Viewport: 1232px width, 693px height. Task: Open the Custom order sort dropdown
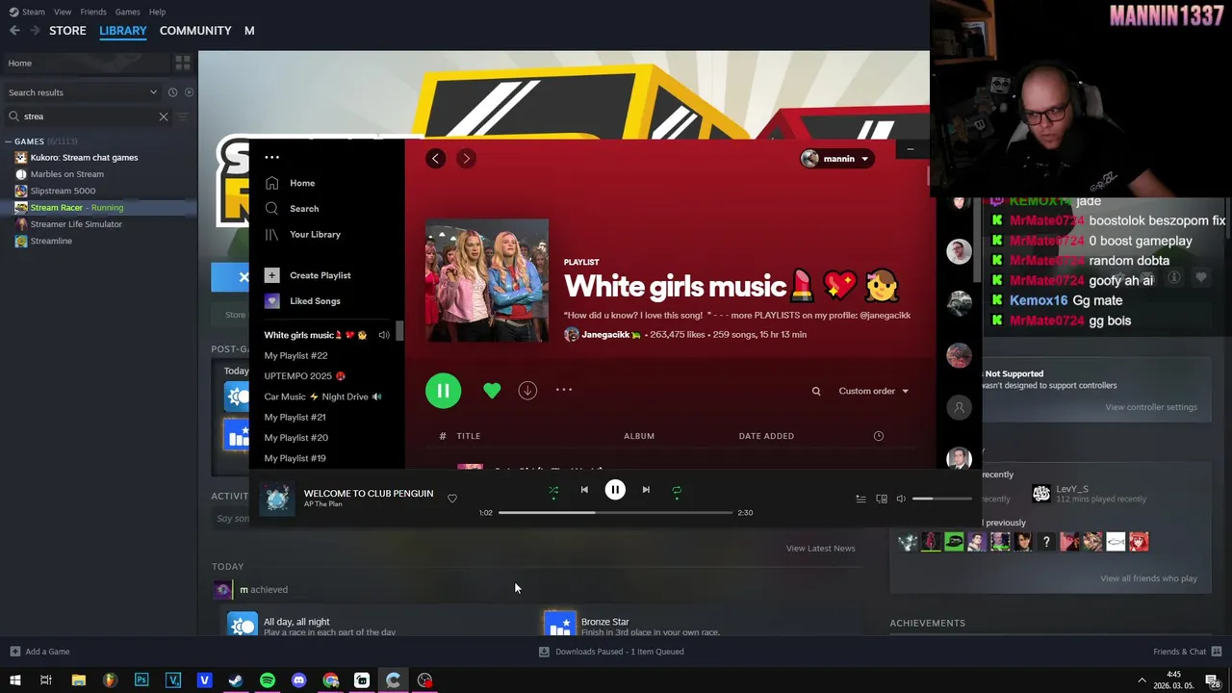coord(873,391)
